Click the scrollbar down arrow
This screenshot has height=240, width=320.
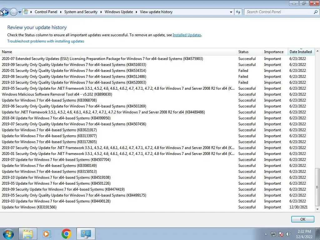pyautogui.click(x=317, y=209)
